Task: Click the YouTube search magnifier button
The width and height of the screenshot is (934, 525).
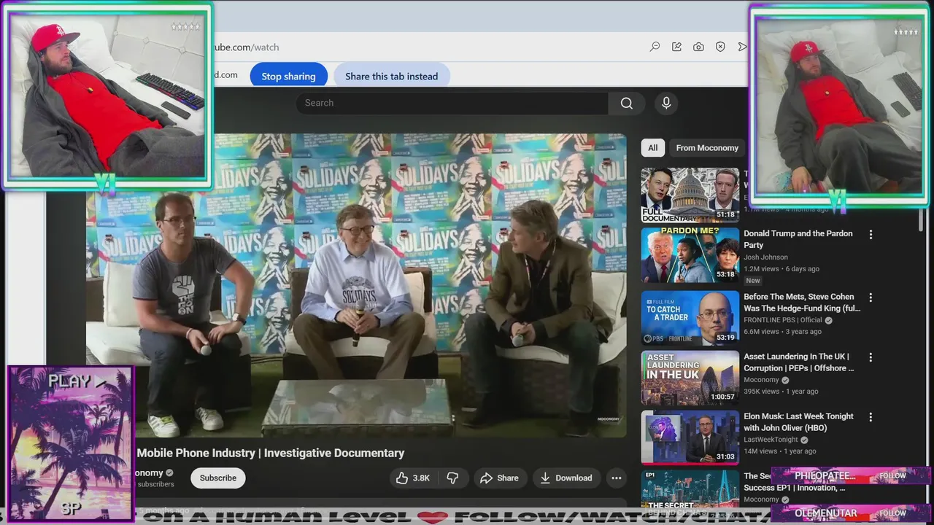Action: pyautogui.click(x=627, y=103)
